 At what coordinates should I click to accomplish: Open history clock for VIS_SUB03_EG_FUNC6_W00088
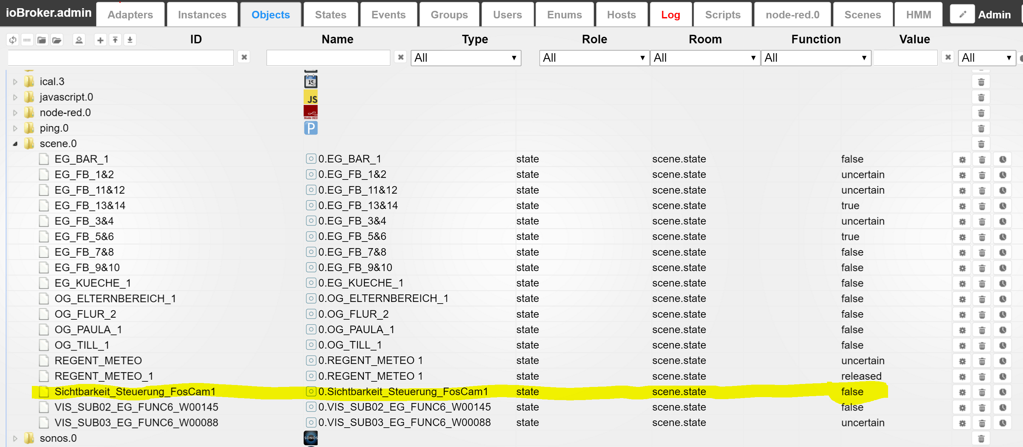click(1002, 423)
